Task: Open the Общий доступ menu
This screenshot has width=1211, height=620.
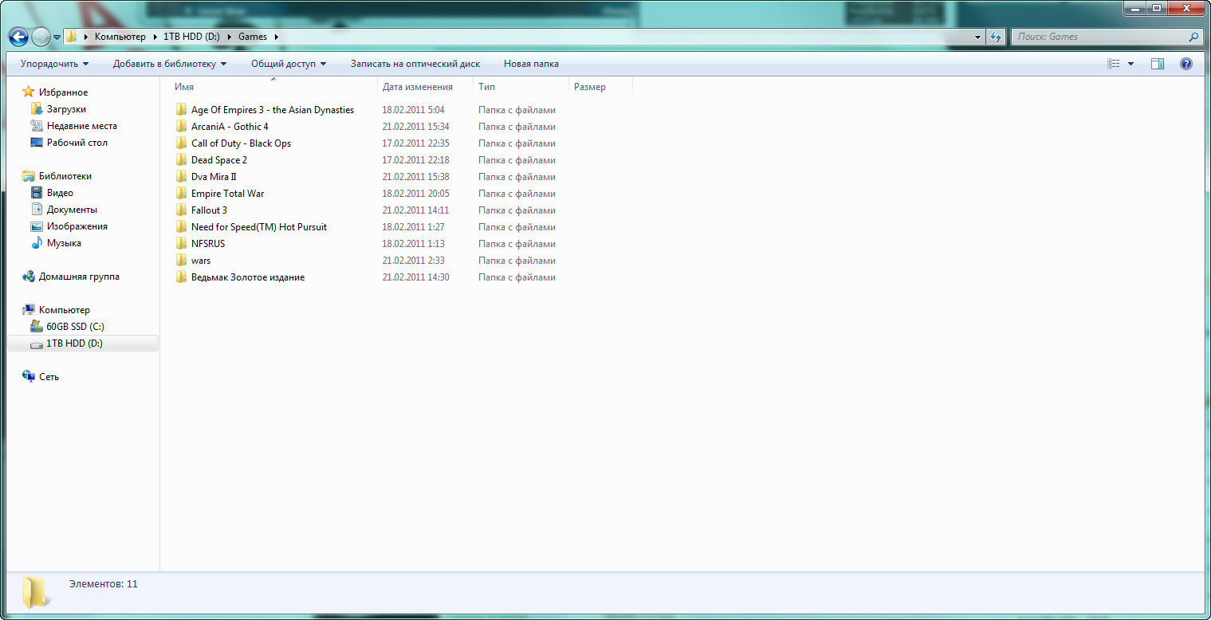Action: pos(289,64)
